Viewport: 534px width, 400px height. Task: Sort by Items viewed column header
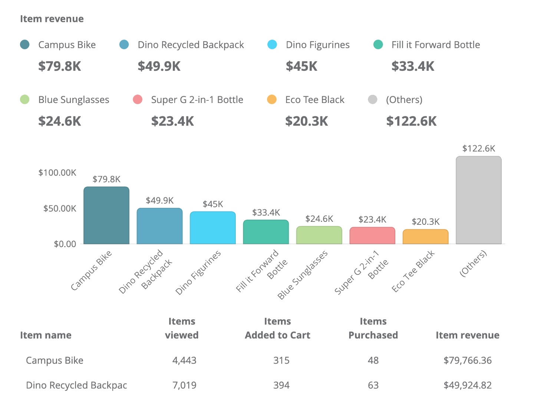coord(182,328)
